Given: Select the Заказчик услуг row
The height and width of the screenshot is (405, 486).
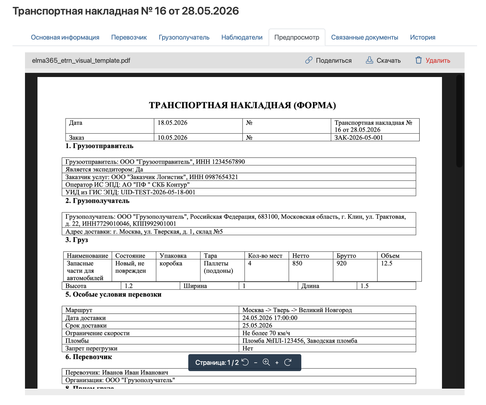Looking at the screenshot, I should click(x=239, y=177).
